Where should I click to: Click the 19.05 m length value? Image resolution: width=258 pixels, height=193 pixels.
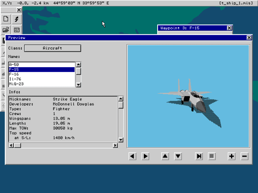[x=61, y=123]
